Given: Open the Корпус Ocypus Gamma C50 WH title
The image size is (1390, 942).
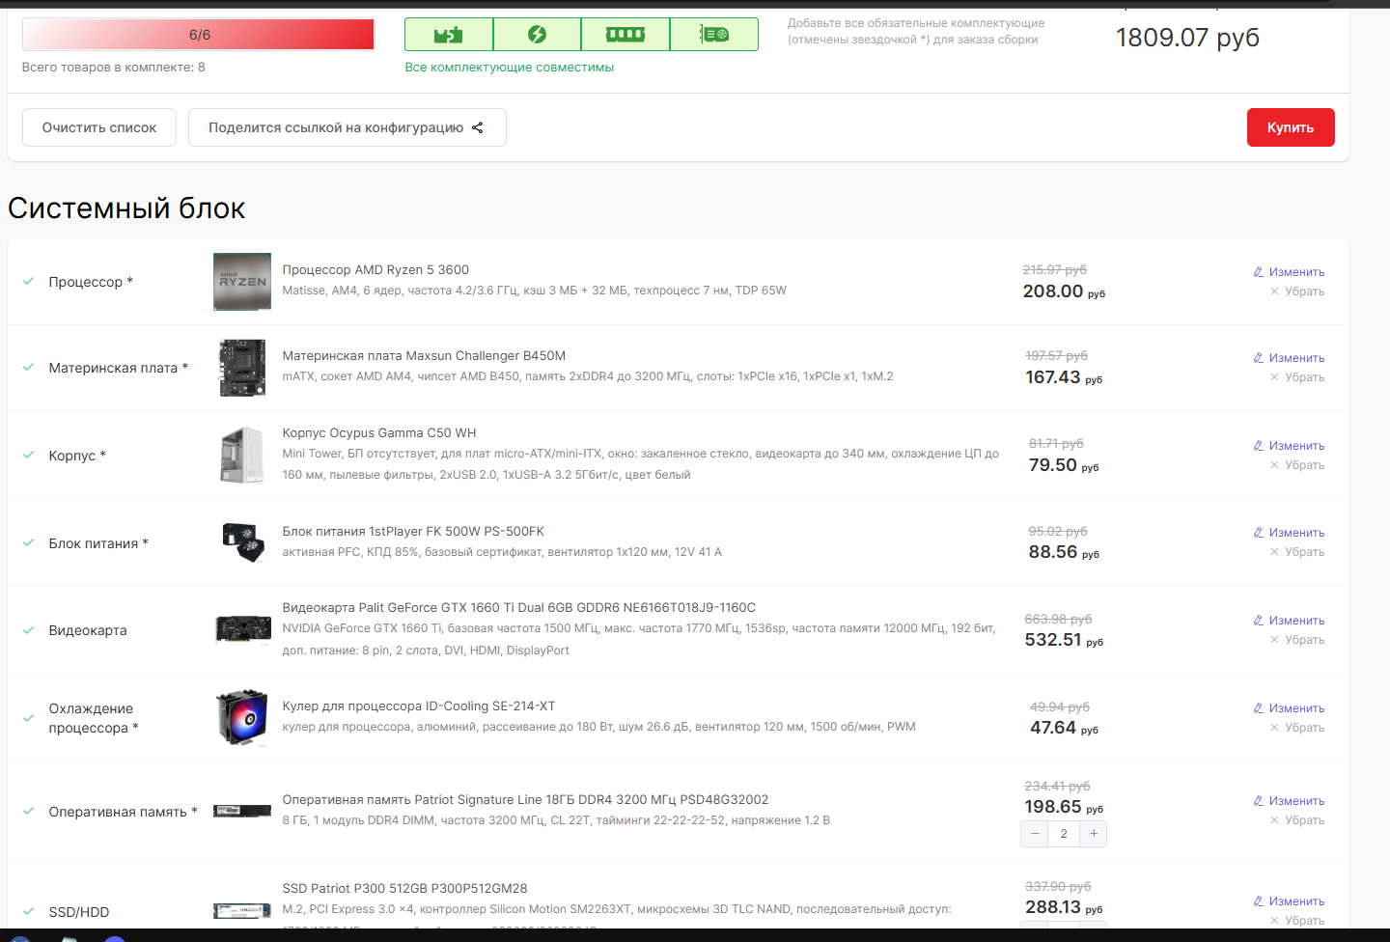Looking at the screenshot, I should [x=379, y=433].
